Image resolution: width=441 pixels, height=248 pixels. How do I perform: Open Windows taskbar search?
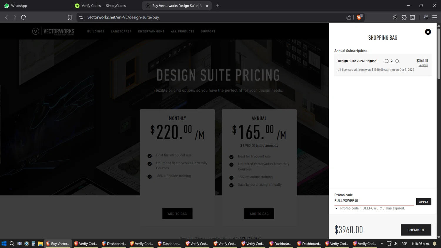12,244
